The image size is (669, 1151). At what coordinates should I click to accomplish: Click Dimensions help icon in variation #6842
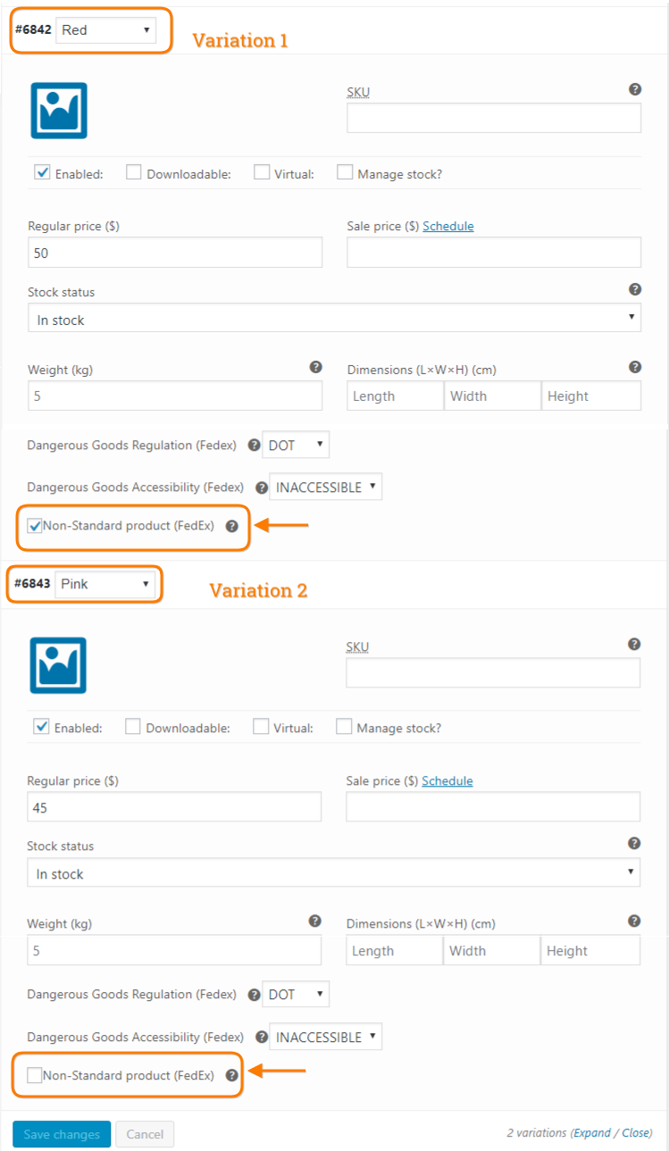pos(635,367)
